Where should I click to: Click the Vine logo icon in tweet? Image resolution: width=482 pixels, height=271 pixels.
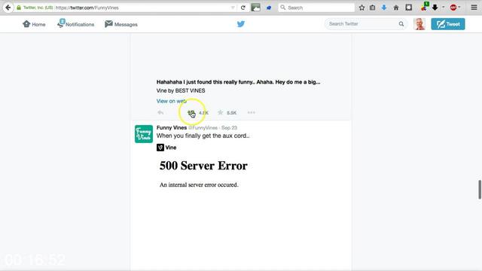[x=160, y=148]
